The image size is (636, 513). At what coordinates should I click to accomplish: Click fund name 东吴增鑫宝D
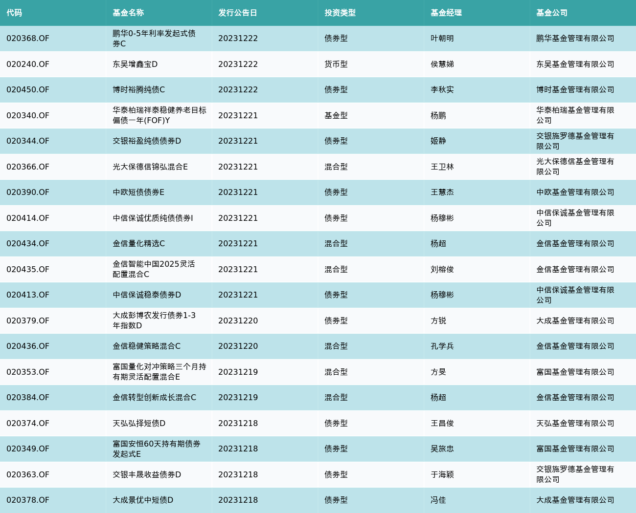135,64
